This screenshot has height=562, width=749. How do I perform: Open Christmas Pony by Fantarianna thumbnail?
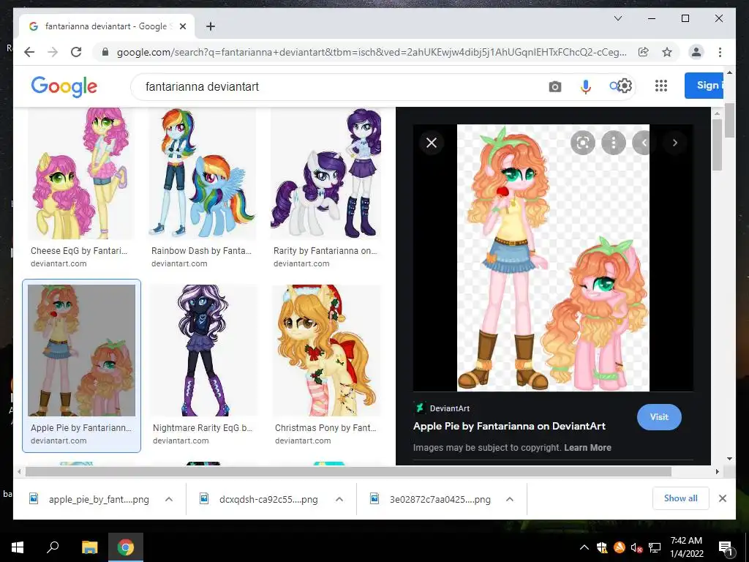click(327, 351)
